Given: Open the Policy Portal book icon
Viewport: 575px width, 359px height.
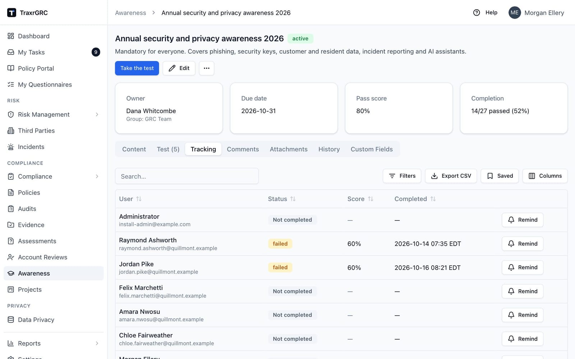Looking at the screenshot, I should [x=11, y=68].
